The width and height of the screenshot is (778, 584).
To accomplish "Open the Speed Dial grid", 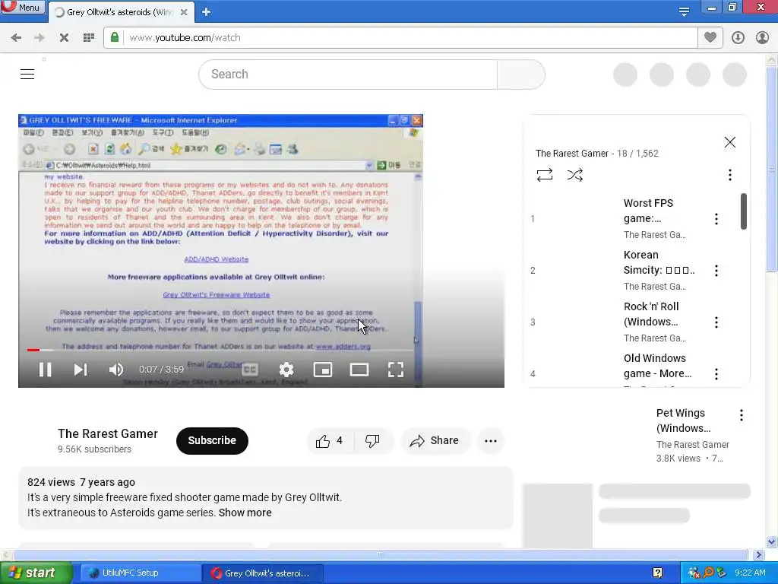I will click(89, 38).
